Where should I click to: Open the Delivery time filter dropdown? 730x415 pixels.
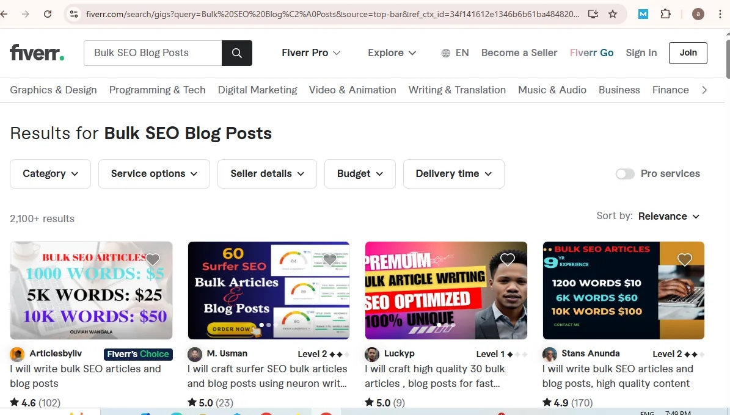454,173
